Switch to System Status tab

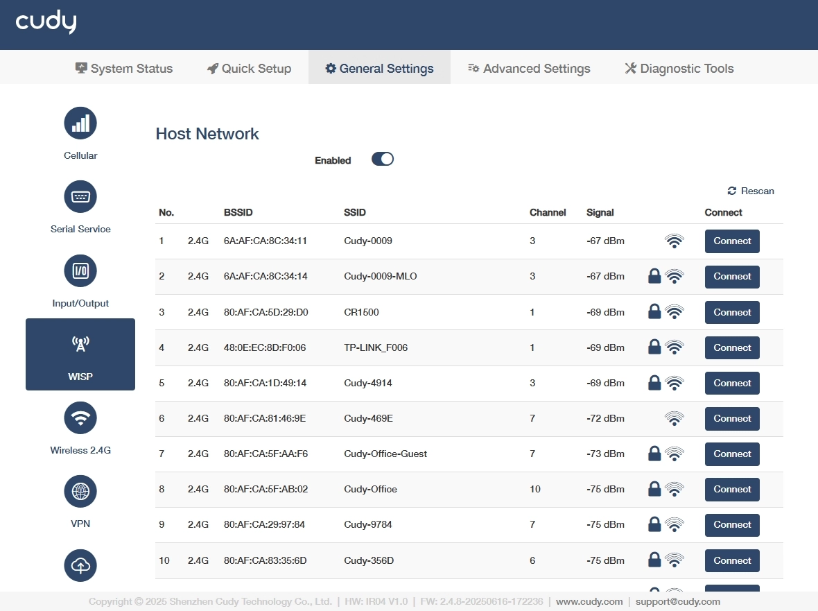point(124,69)
